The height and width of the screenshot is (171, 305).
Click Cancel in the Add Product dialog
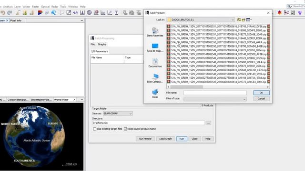[261, 99]
